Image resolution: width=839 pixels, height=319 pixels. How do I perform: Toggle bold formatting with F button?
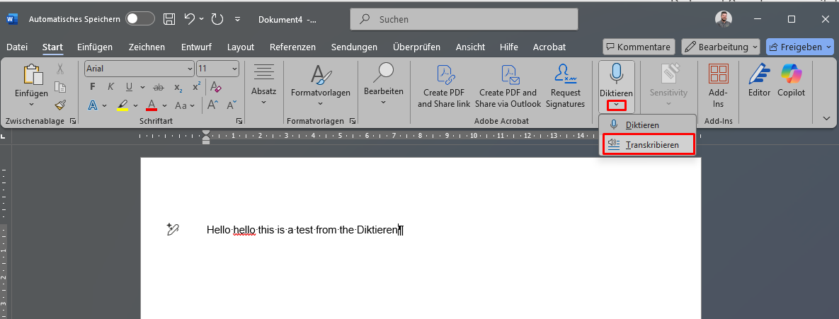[x=93, y=86]
